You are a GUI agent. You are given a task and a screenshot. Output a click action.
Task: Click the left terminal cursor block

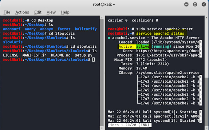pos(93,60)
